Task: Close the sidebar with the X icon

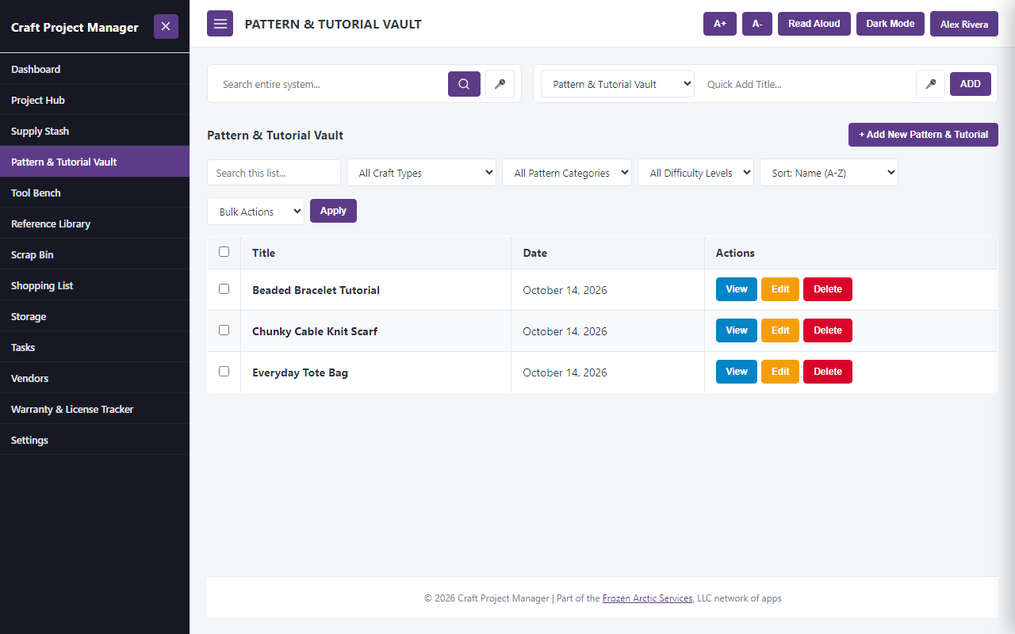Action: click(166, 26)
